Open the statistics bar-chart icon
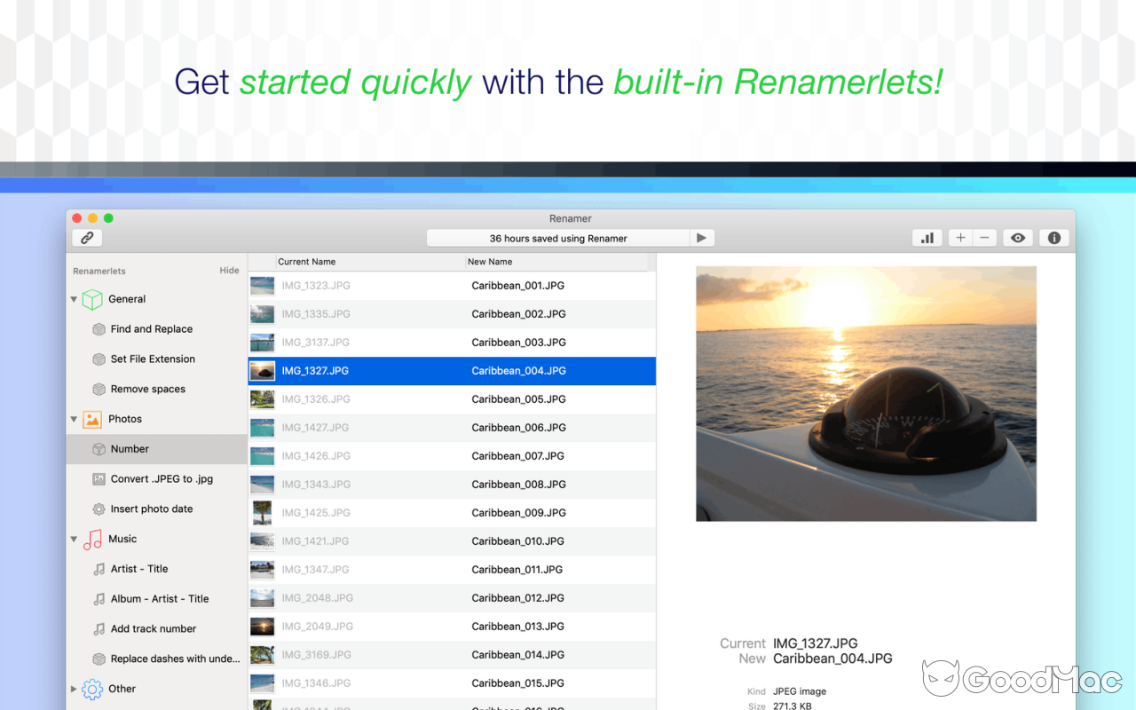The image size is (1136, 710). [927, 237]
